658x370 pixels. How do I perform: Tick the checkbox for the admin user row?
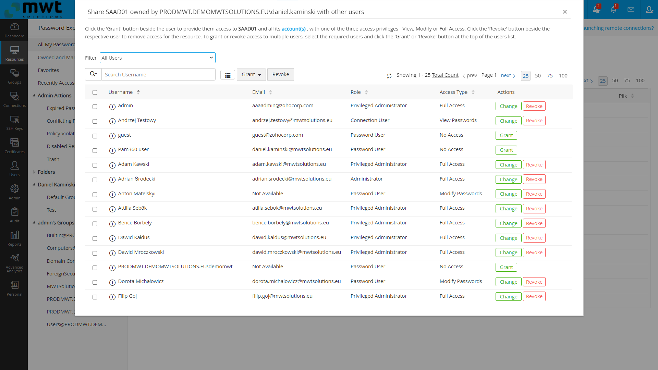95,107
